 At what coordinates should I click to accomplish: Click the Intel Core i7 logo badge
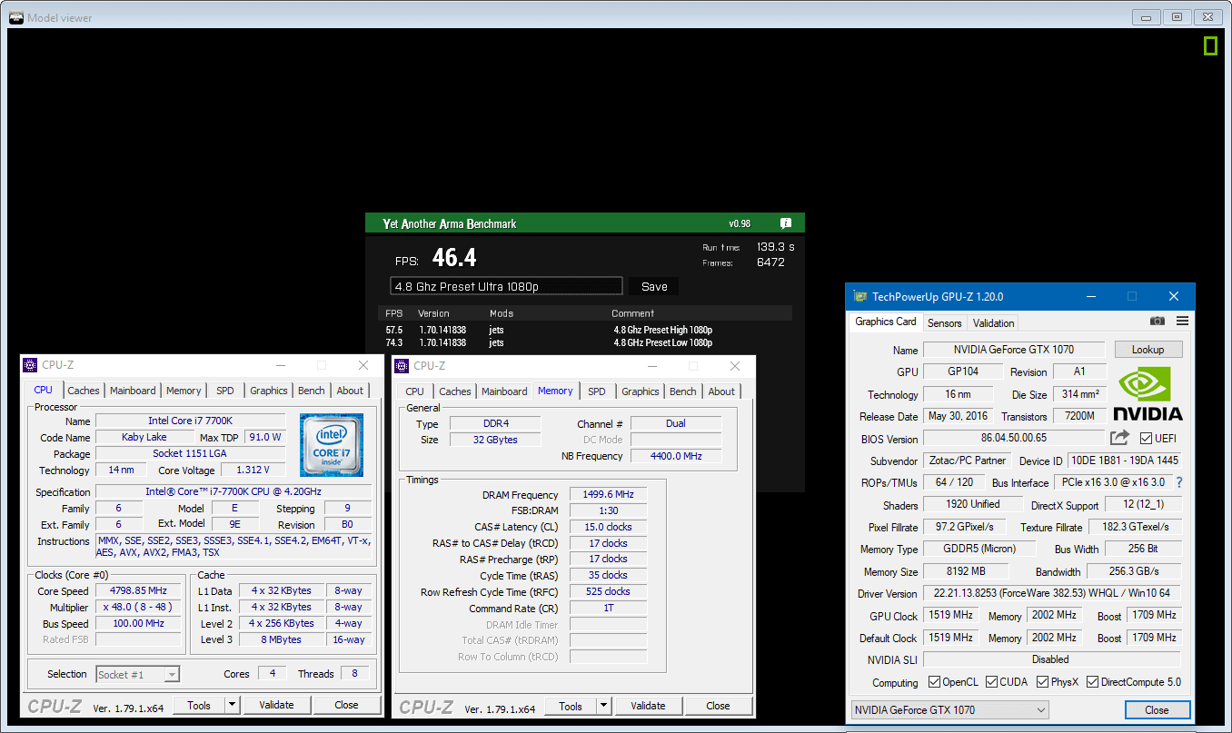(x=332, y=445)
